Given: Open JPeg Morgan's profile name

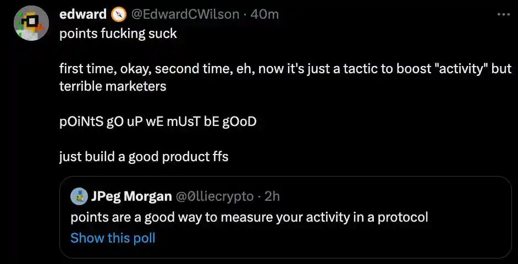Looking at the screenshot, I should pos(132,196).
